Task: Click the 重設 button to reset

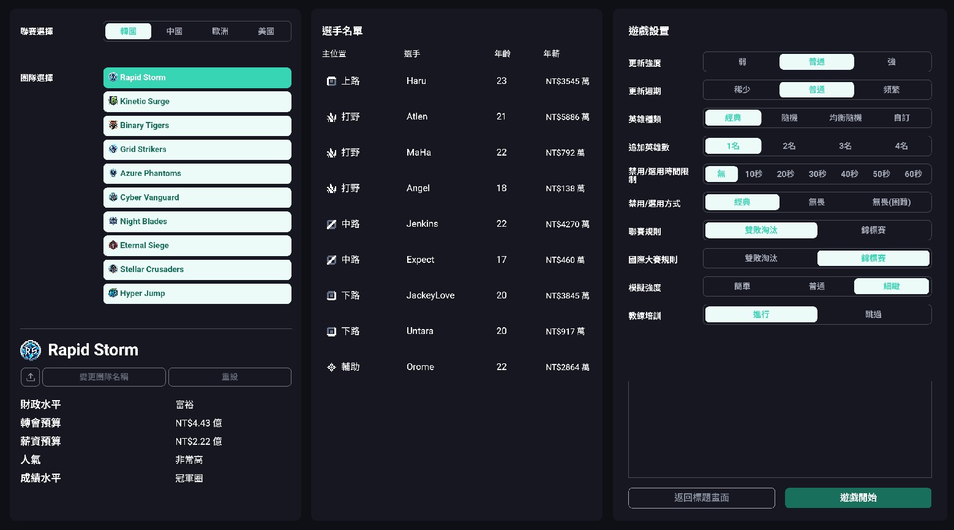Action: [x=230, y=377]
